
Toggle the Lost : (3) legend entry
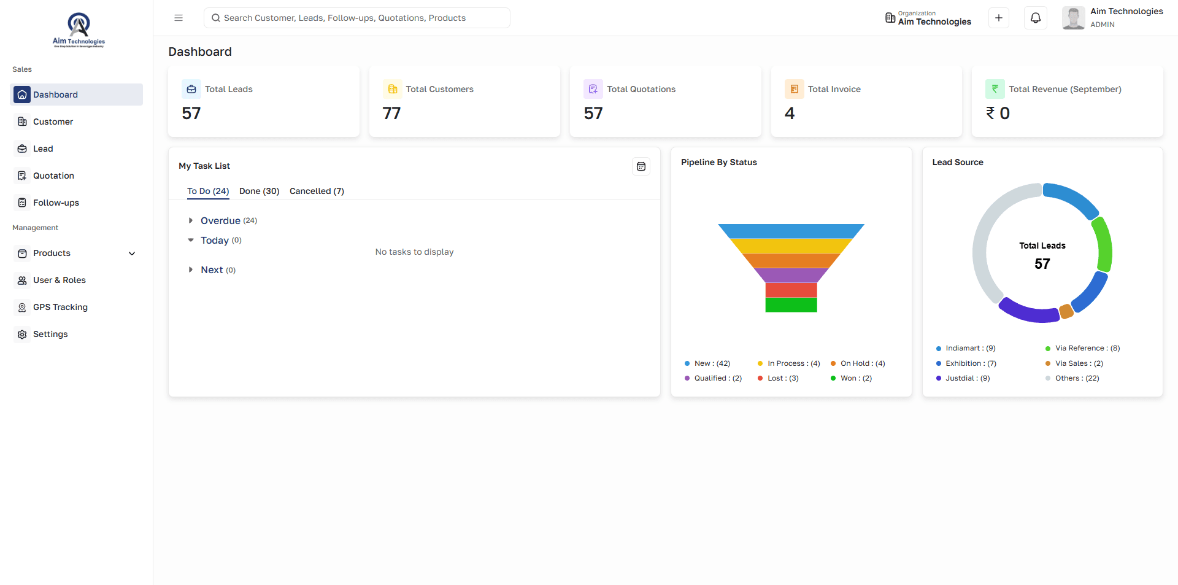(778, 378)
